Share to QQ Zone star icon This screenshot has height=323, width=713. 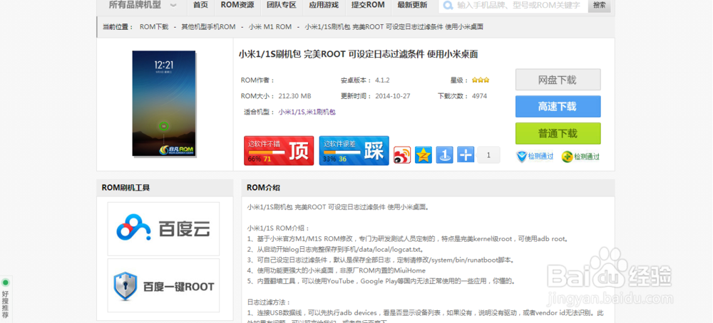coord(424,155)
